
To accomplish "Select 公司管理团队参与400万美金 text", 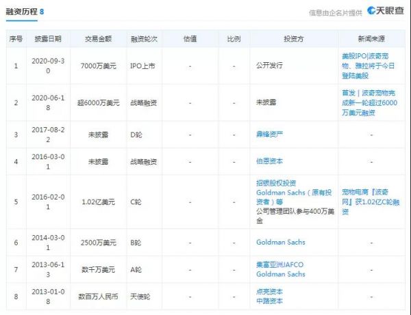I will pyautogui.click(x=295, y=216).
